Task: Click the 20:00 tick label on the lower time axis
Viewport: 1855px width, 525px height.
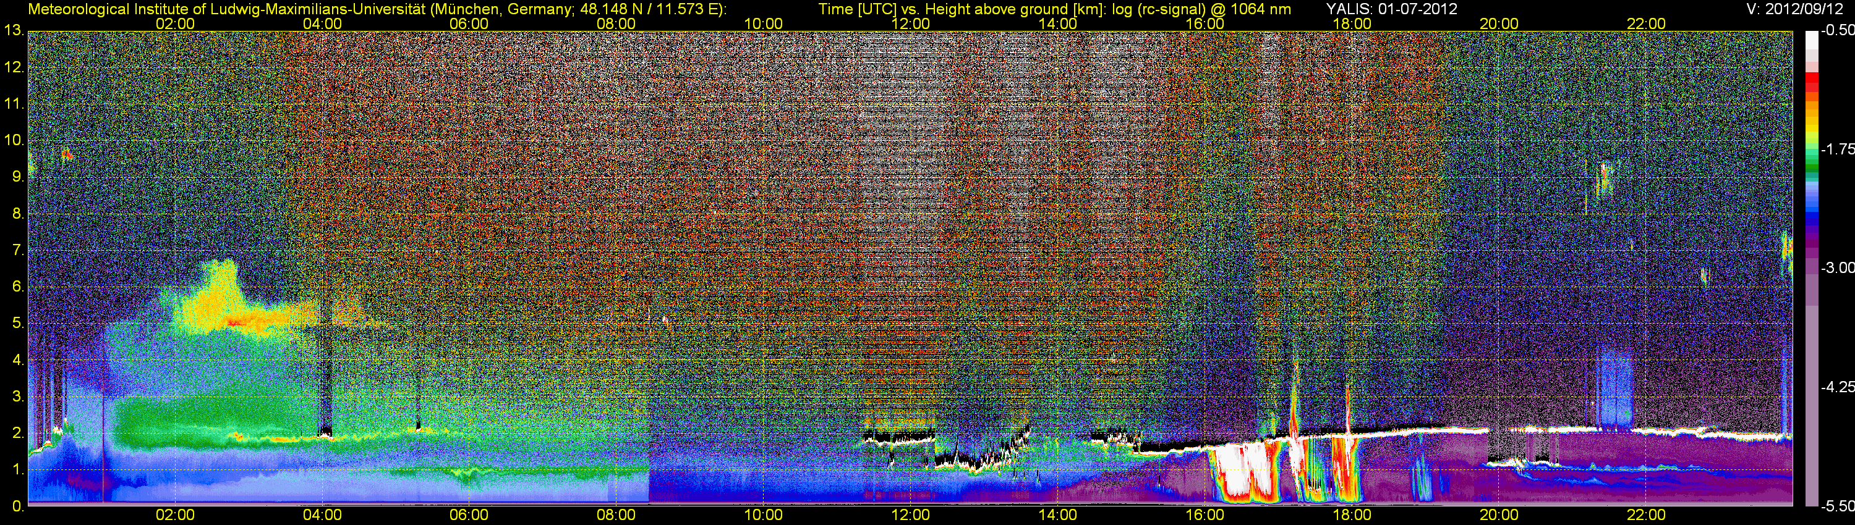Action: coord(1499,515)
